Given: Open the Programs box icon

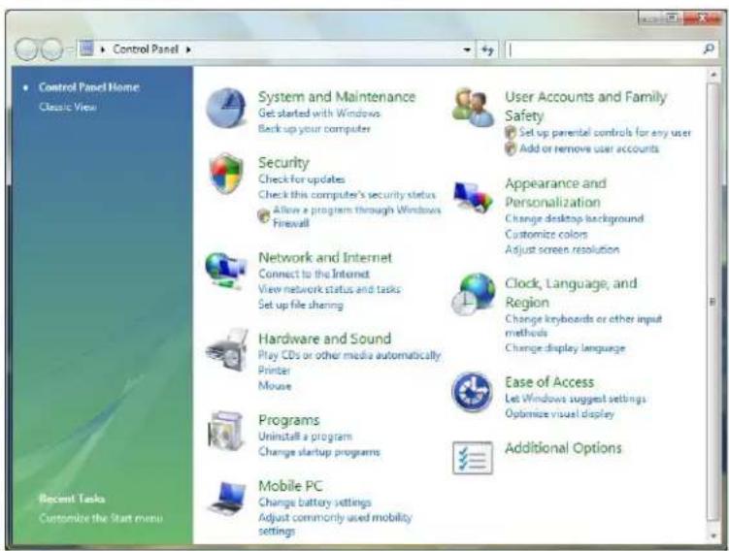Looking at the screenshot, I should coord(226,431).
